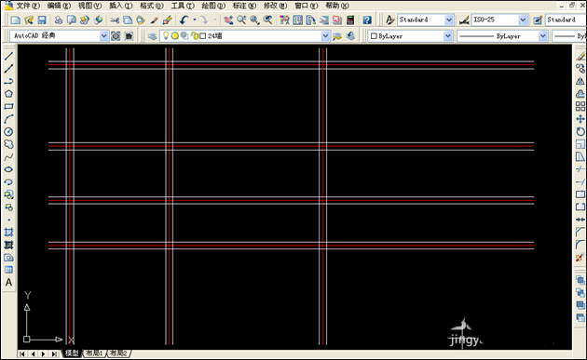Switch to the 布局2 layout tab

click(x=118, y=353)
